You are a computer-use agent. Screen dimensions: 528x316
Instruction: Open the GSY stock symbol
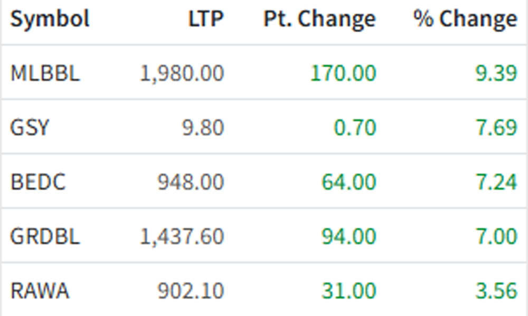[x=30, y=127]
